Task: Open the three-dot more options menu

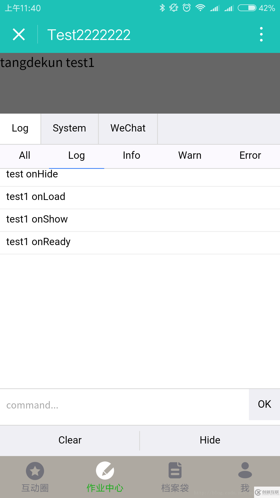Action: tap(261, 34)
